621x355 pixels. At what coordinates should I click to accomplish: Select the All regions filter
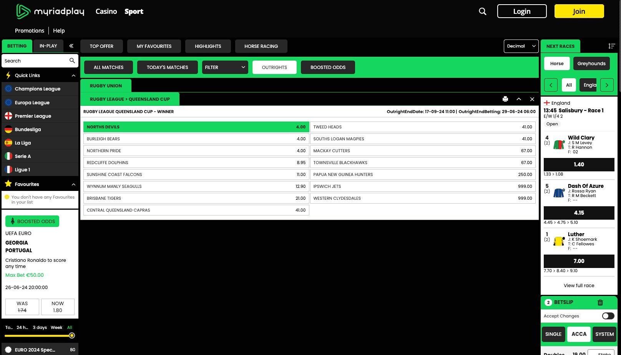click(x=569, y=85)
